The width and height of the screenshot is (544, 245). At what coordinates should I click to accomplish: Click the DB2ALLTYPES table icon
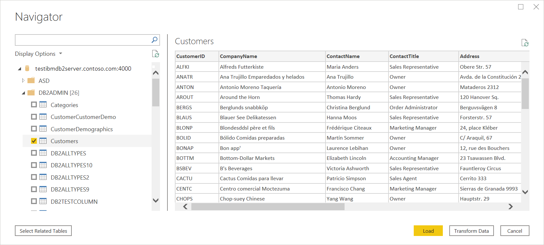point(43,153)
